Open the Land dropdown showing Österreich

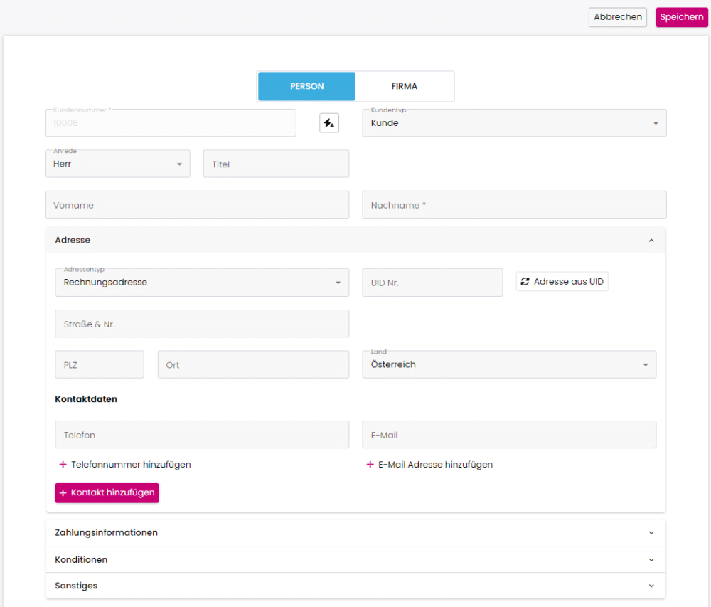click(509, 364)
